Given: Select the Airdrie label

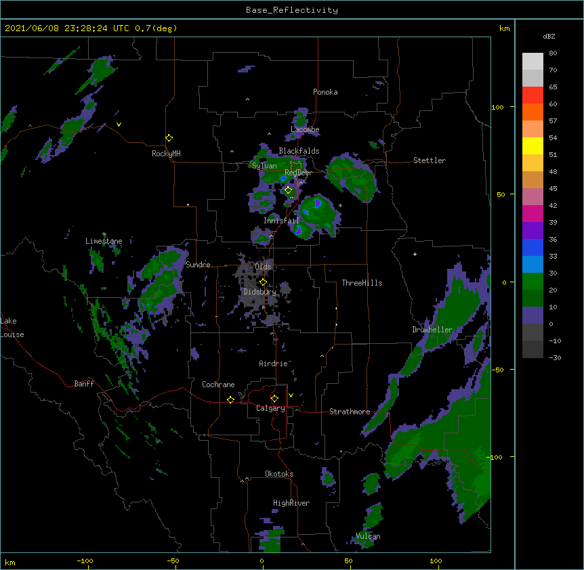Looking at the screenshot, I should pos(274,364).
